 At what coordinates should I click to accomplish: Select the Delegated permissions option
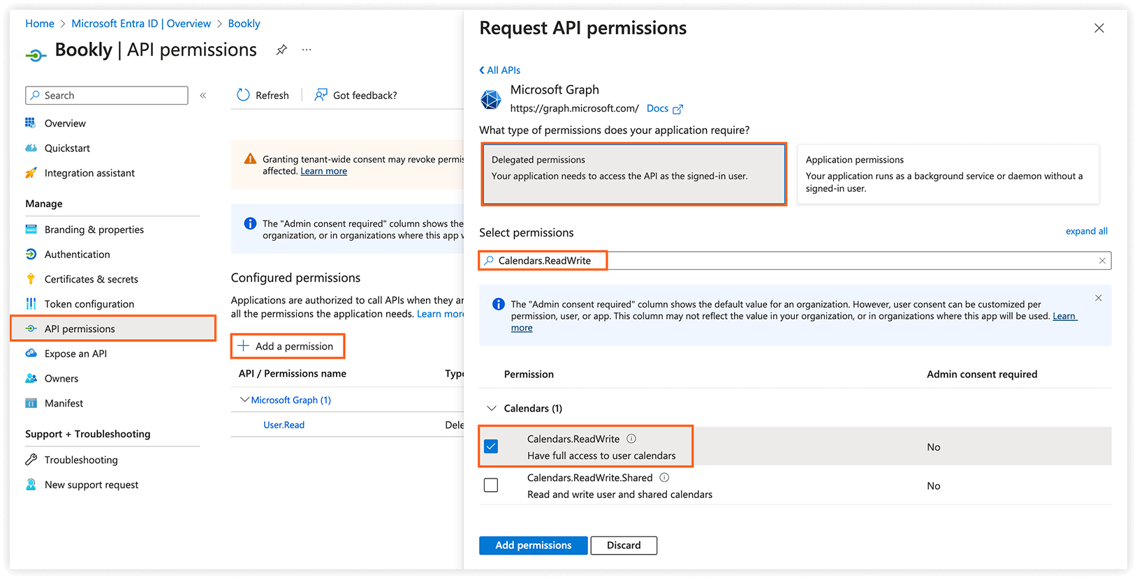click(x=634, y=174)
